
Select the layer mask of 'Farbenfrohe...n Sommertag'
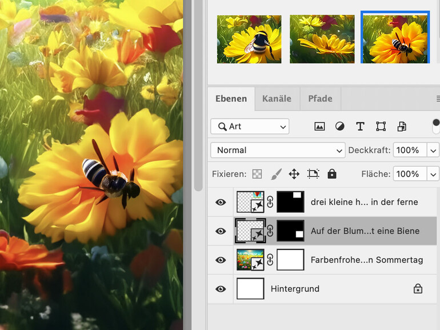(x=290, y=260)
